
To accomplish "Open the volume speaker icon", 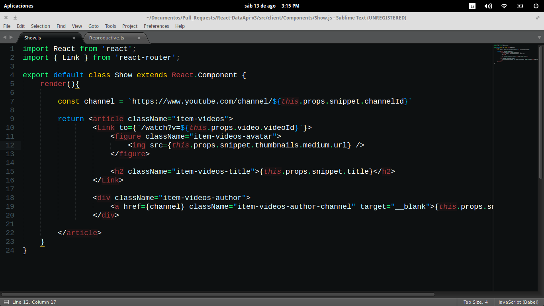I will tap(488, 6).
